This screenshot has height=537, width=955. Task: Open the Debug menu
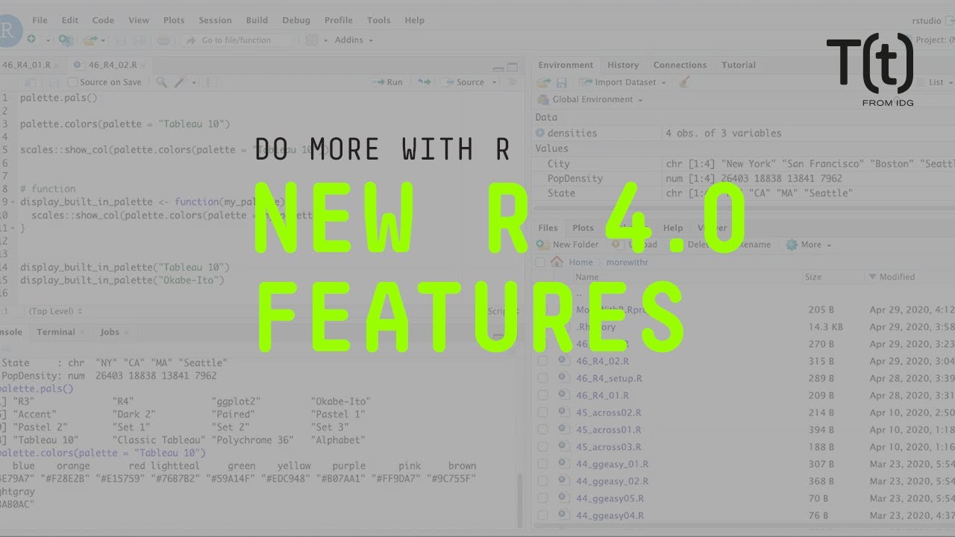click(296, 20)
